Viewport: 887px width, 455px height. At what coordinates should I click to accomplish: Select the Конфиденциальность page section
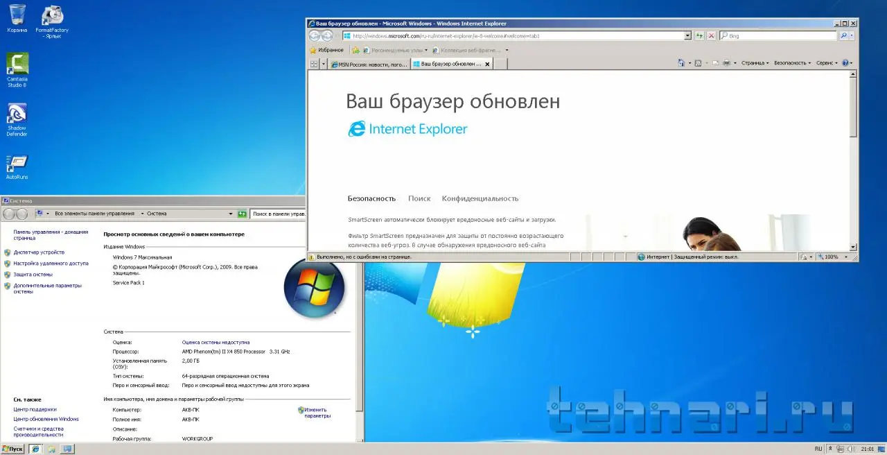click(480, 198)
